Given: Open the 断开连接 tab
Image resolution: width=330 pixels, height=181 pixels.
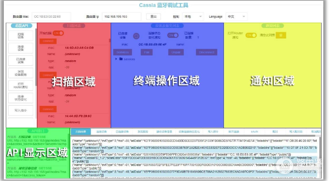Looking at the screenshot, I should [x=234, y=132].
